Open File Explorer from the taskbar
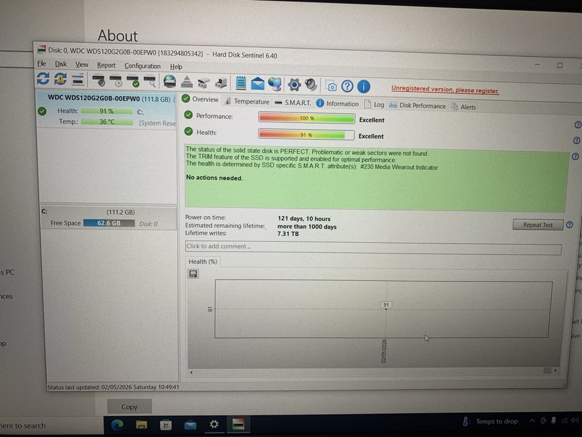Screen dimensions: 582x437 tap(142, 424)
